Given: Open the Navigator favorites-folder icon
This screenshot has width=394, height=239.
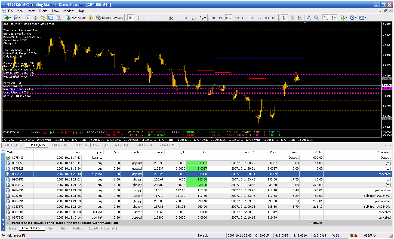Looking at the screenshot, I should tap(43, 18).
